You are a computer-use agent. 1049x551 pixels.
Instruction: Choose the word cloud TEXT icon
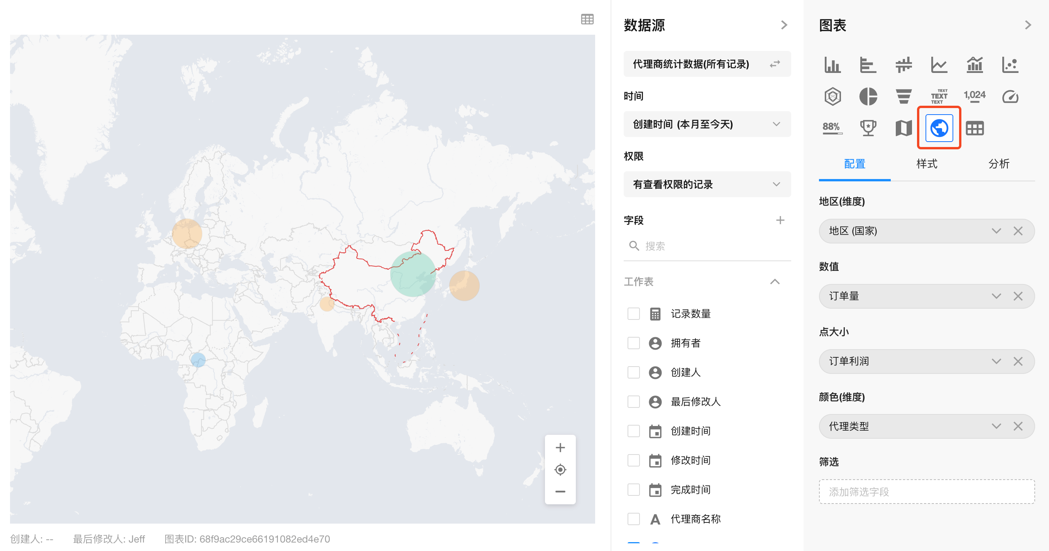pos(939,96)
